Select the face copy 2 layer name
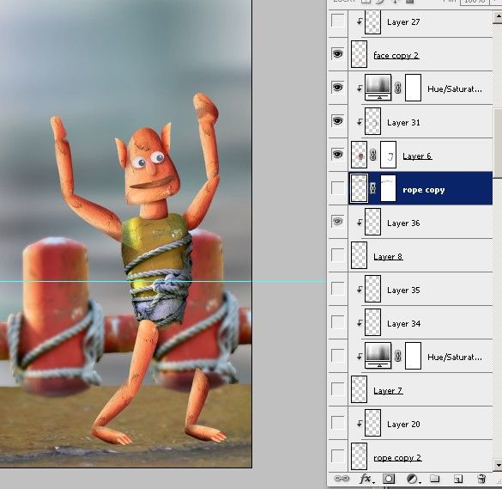The width and height of the screenshot is (502, 489). tap(396, 56)
